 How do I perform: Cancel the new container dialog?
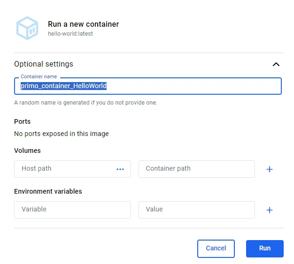point(216,249)
